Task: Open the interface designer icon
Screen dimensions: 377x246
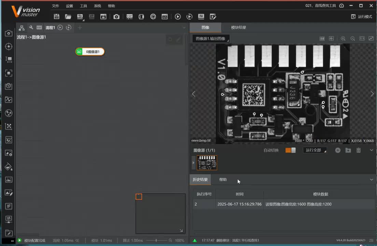Action: [213, 16]
